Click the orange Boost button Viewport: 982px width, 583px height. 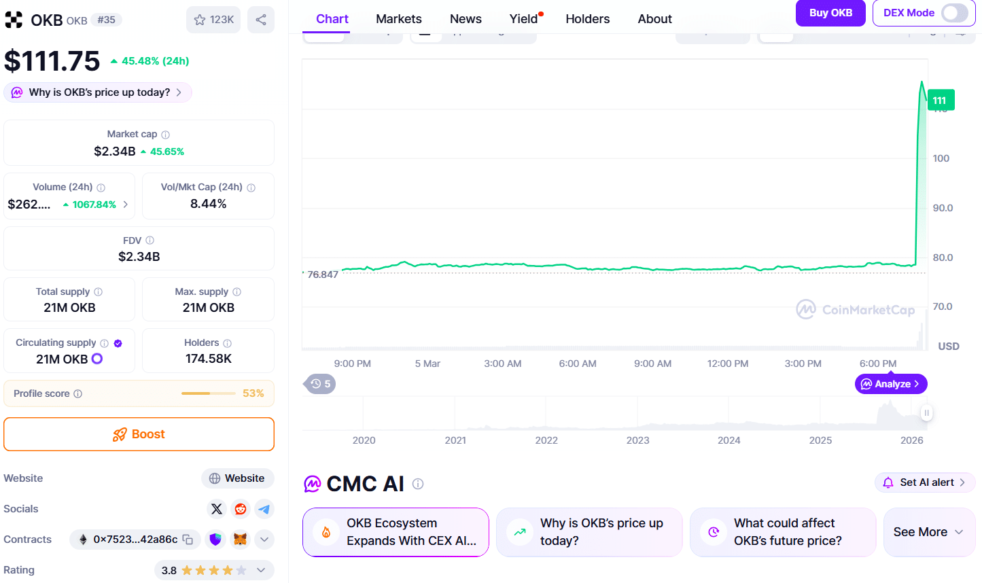139,434
